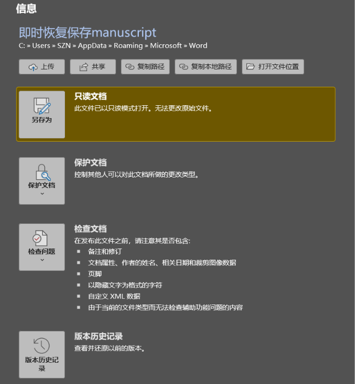The height and width of the screenshot is (384, 355).
Task: Click the 信息 page title
Action: click(26, 8)
